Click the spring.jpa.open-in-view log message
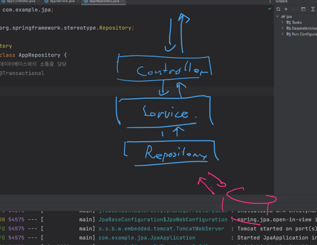This screenshot has width=317, height=245. 277,220
